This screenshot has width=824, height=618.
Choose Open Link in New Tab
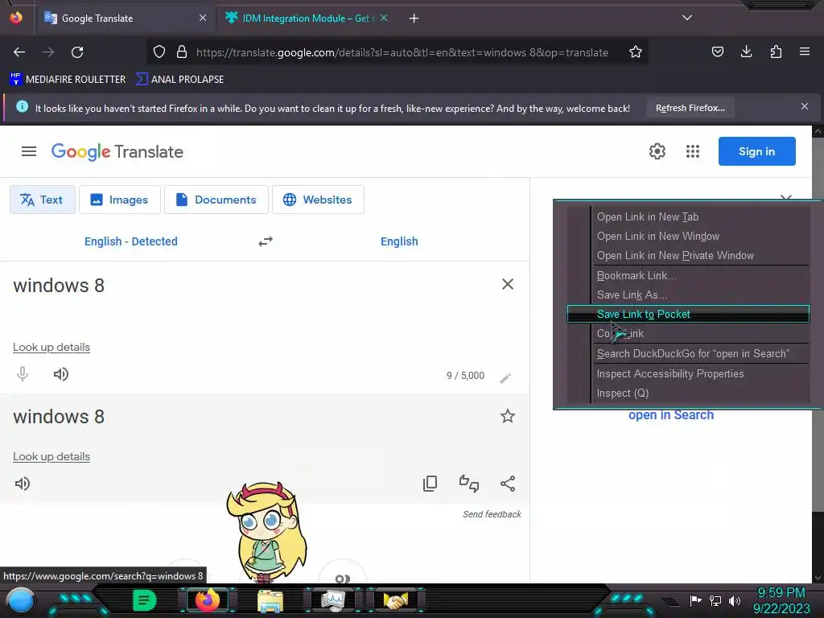coord(688,216)
